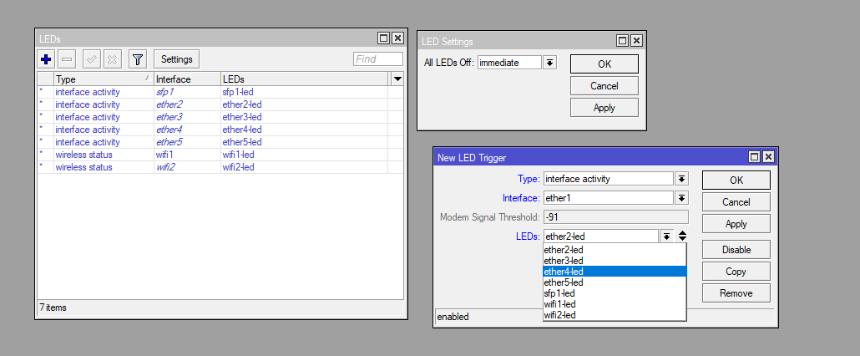Maximize the New LED Trigger window

[x=755, y=157]
